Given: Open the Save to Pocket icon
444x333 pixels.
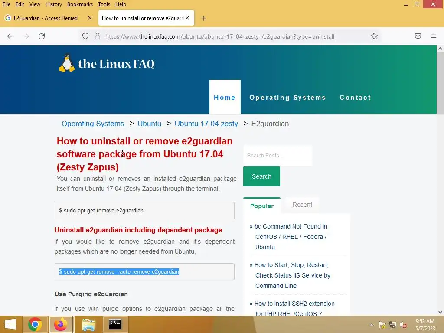Looking at the screenshot, I should (418, 36).
